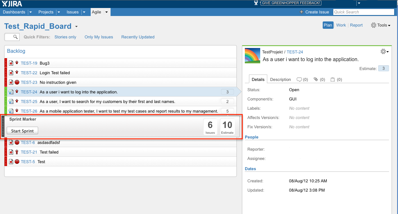Open the Test_Rapid_Board title dropdown arrow
Screen dimensions: 398x214
point(76,27)
